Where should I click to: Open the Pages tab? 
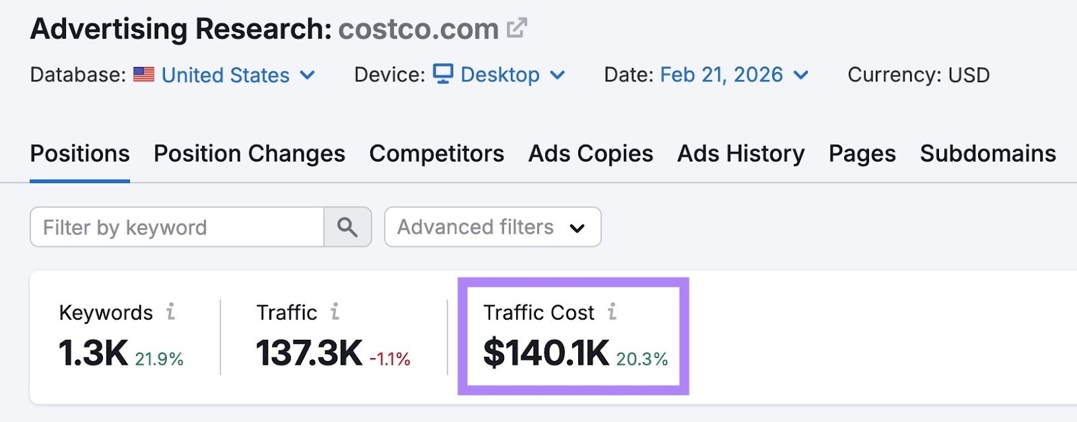(862, 153)
